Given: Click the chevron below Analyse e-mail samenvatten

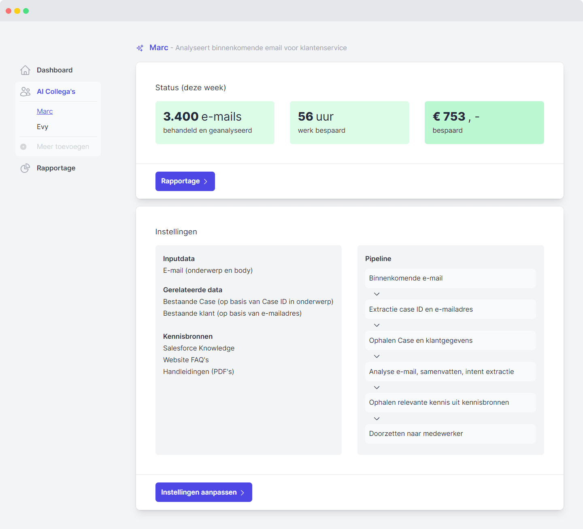Looking at the screenshot, I should tap(377, 387).
